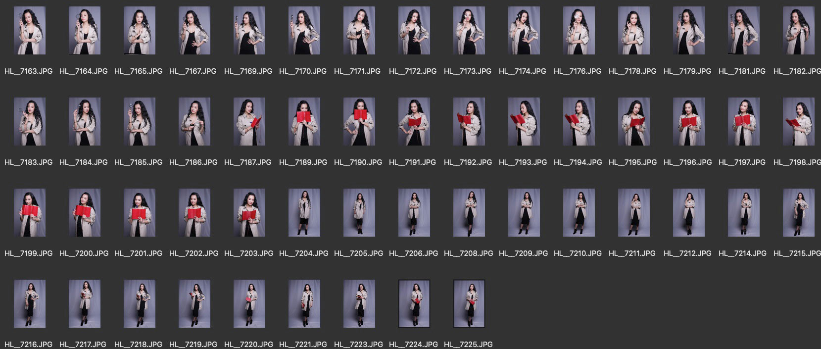Click the HL__7199.JPG image
The image size is (821, 349).
[30, 213]
